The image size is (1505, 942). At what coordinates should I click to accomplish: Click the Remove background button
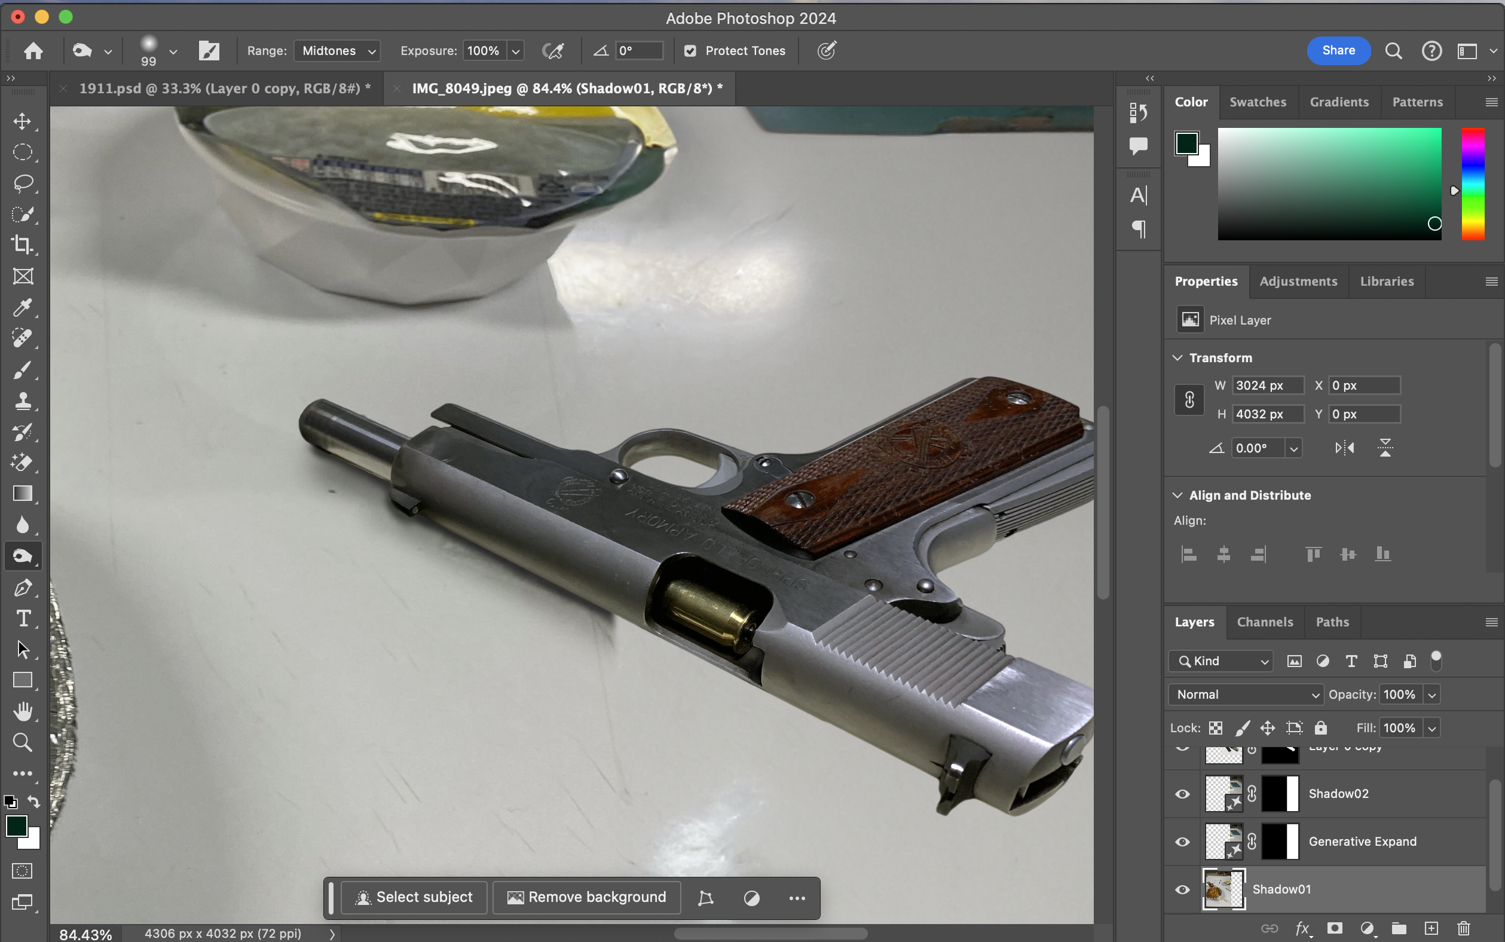tap(587, 897)
